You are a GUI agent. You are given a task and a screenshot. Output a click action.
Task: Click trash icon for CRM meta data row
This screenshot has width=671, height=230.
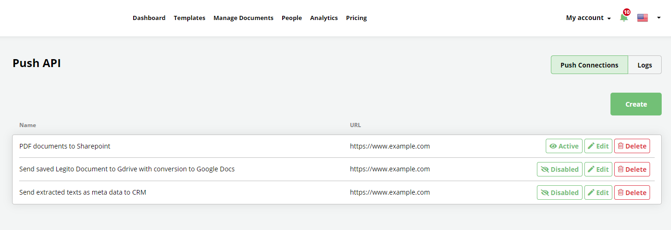[x=621, y=193]
